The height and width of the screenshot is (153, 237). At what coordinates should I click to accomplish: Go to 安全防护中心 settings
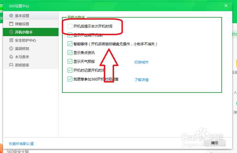click(31, 40)
